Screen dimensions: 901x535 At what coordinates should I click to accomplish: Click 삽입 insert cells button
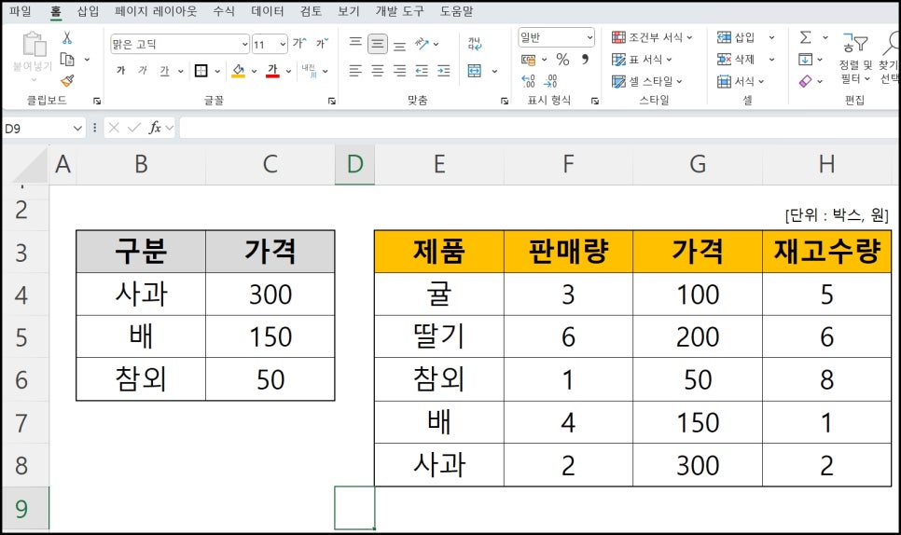click(736, 37)
